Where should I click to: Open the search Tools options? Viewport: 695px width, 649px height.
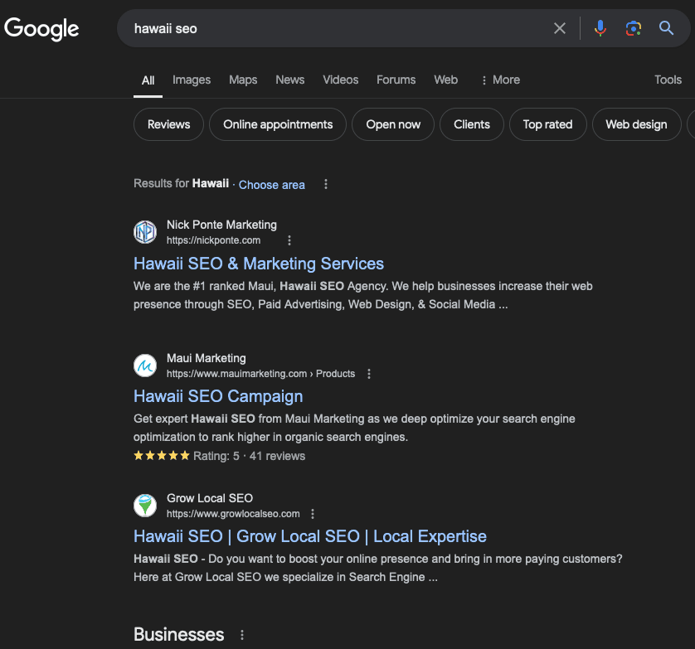pos(668,80)
